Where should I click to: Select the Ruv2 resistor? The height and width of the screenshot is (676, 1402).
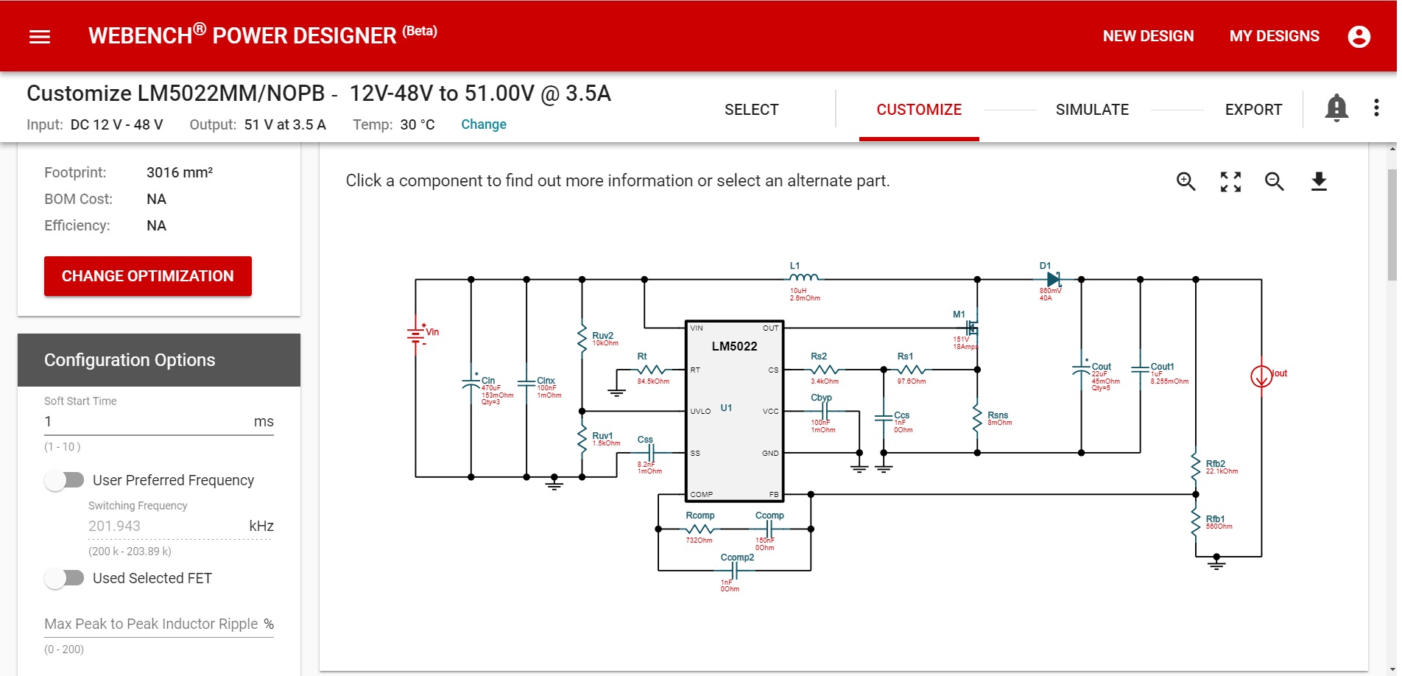point(582,338)
